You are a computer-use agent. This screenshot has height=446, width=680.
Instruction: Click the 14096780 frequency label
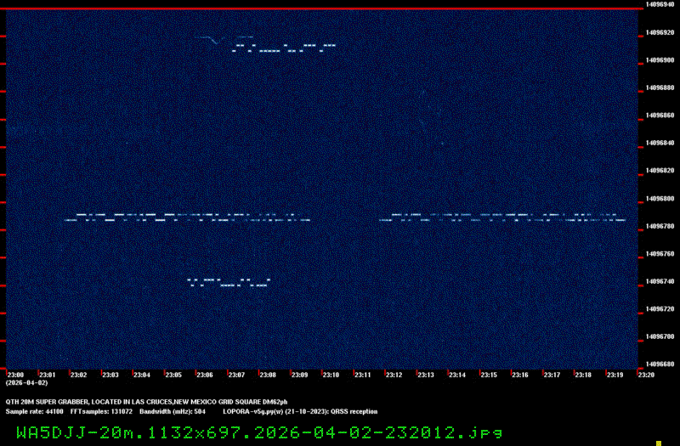660,226
